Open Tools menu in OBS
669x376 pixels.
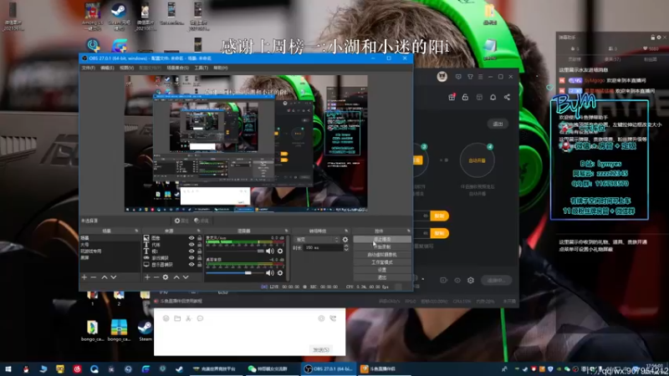coord(201,68)
